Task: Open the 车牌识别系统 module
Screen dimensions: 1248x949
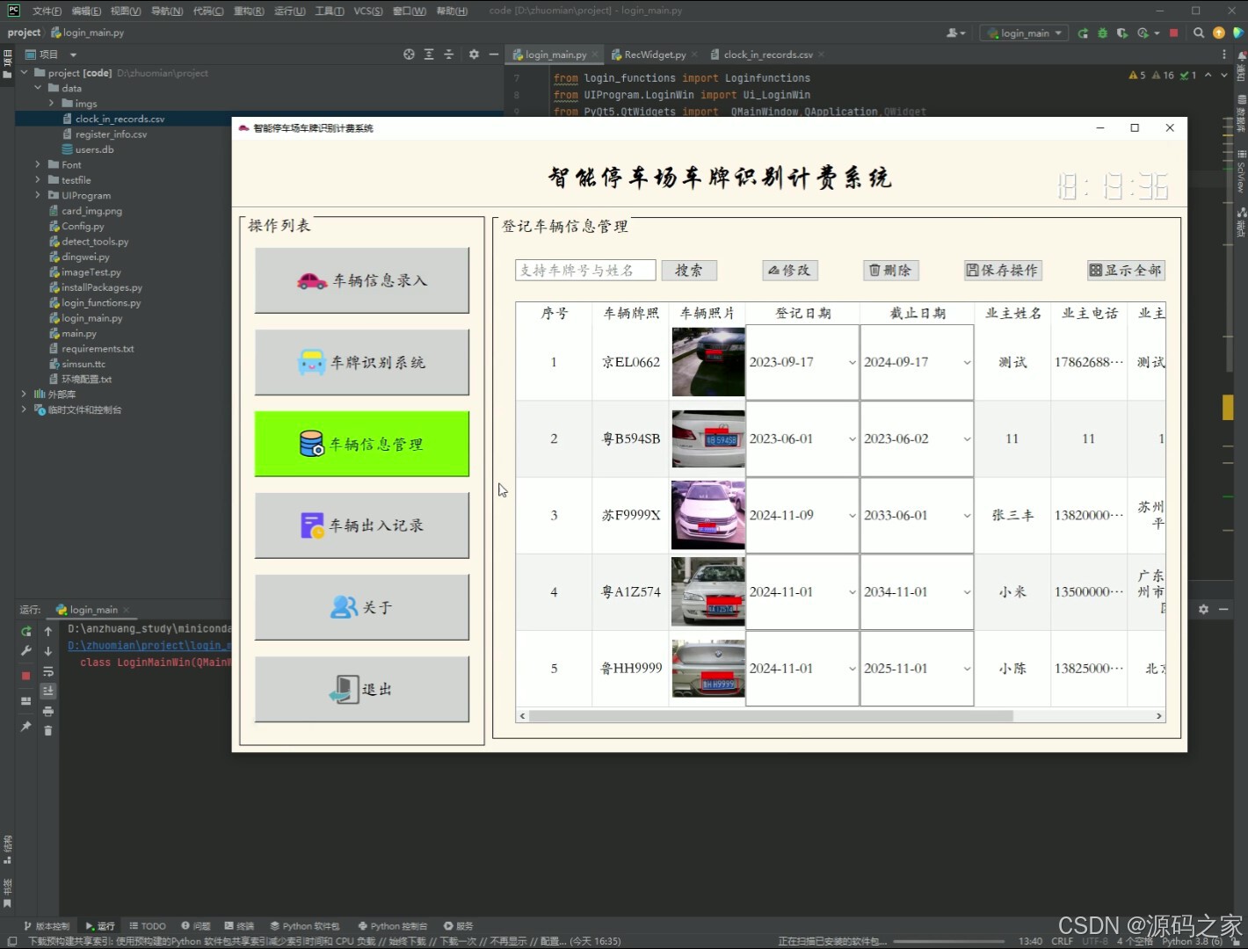Action: point(361,362)
